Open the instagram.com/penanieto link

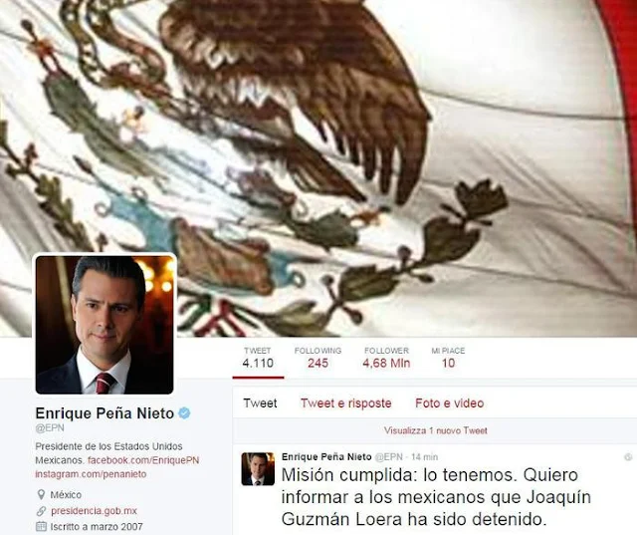[91, 474]
